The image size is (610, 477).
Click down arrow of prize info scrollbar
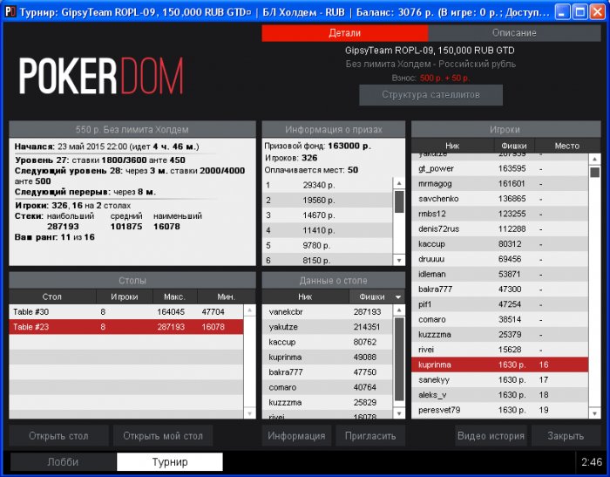399,260
